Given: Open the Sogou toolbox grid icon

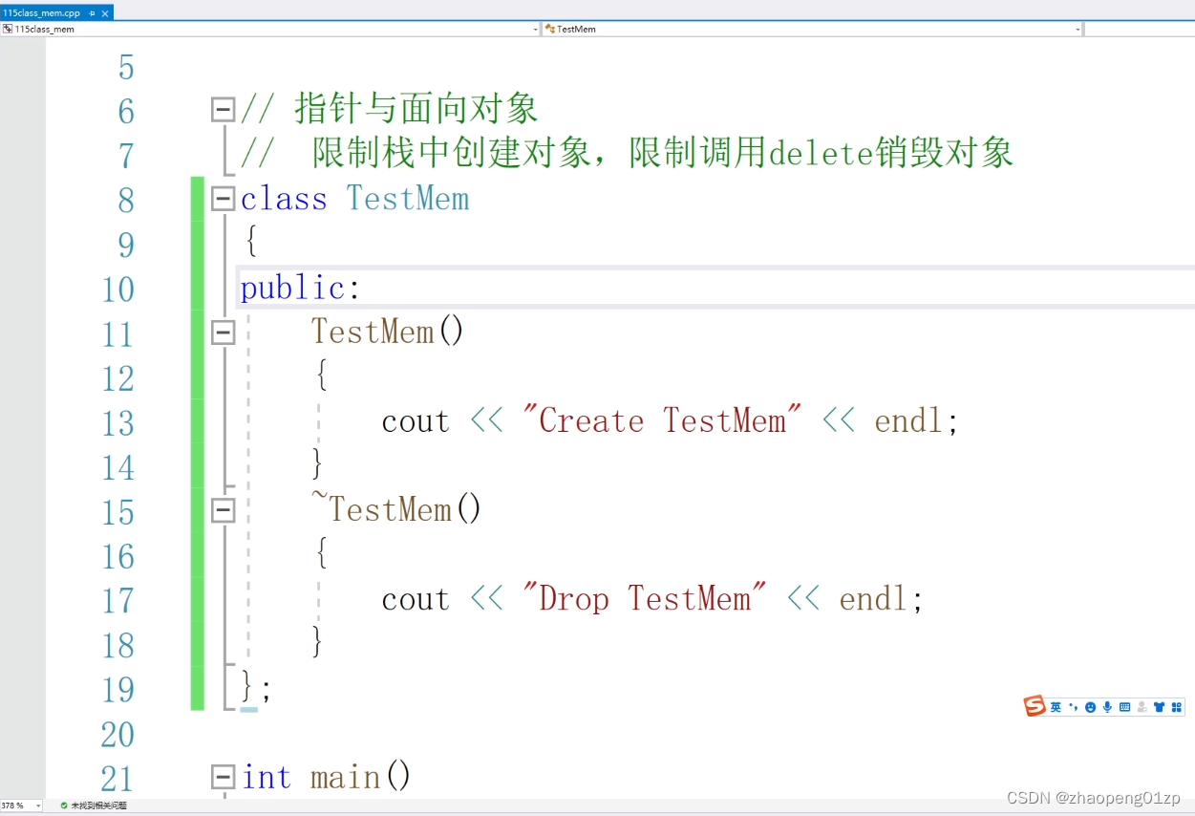Looking at the screenshot, I should [1176, 707].
